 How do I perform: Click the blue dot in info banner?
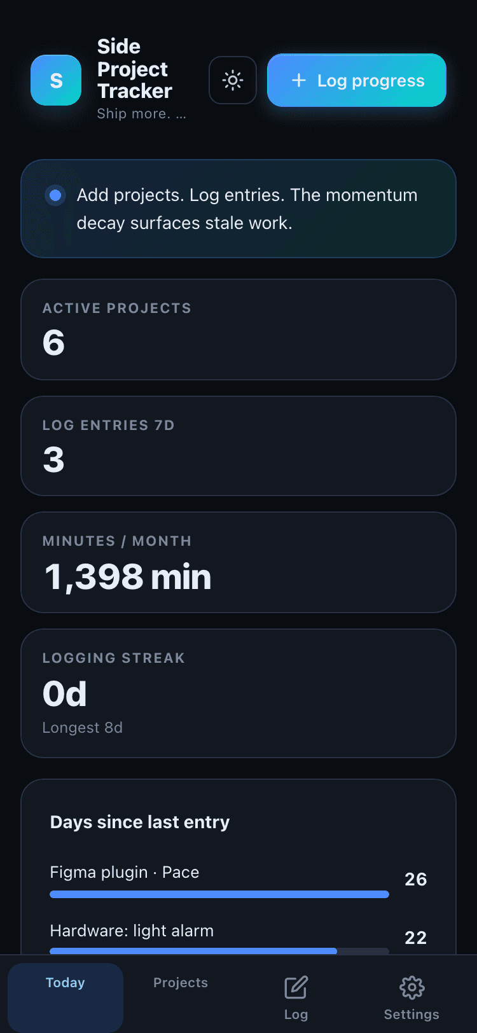55,195
